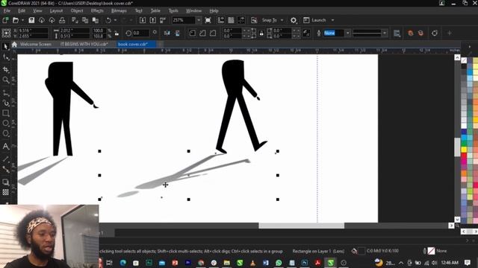This screenshot has height=268, width=478.
Task: Toggle the relative corner scaling button
Action: click(x=306, y=33)
